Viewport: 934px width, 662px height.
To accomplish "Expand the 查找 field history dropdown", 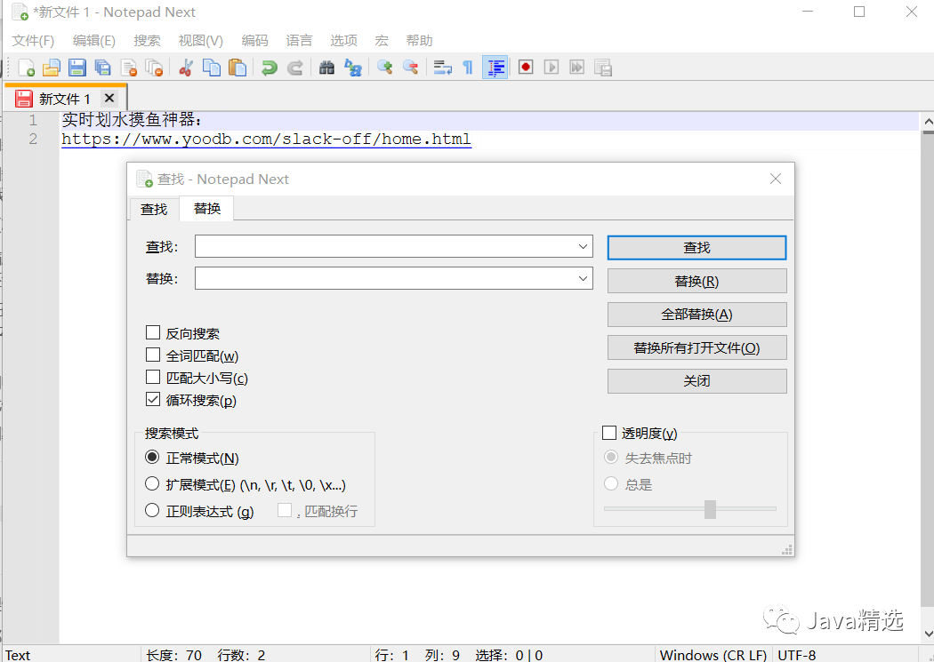I will tap(583, 247).
